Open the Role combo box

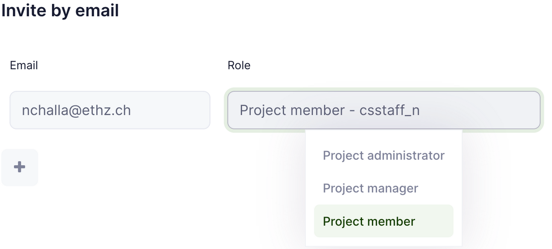(384, 110)
